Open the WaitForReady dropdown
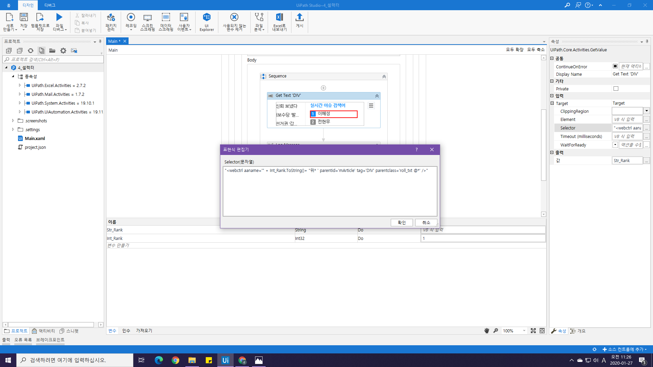Image resolution: width=653 pixels, height=367 pixels. (x=615, y=145)
